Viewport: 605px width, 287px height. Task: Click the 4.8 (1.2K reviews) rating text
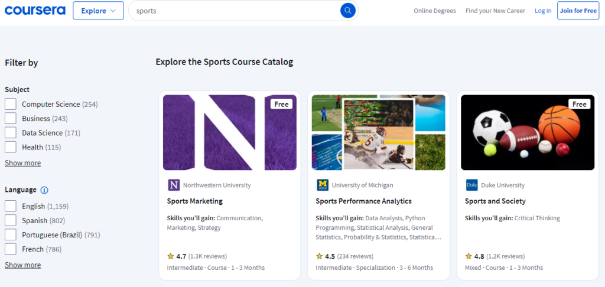point(499,256)
